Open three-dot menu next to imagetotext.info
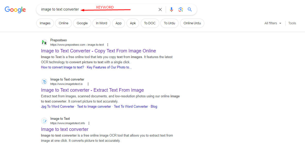 [89, 123]
